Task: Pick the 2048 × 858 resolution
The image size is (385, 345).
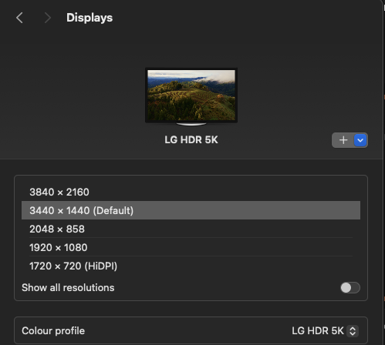Action: click(x=191, y=229)
